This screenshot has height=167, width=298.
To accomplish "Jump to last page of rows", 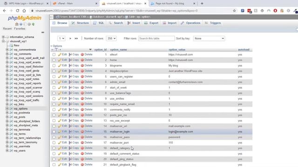I will coord(76,39).
